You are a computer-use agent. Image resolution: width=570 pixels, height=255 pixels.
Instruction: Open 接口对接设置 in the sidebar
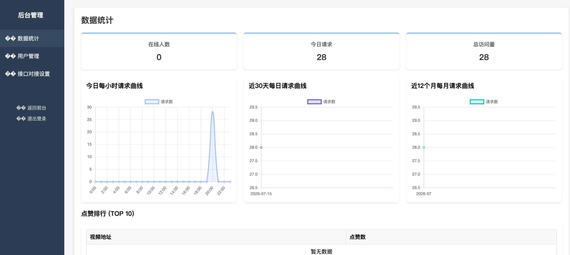[32, 74]
